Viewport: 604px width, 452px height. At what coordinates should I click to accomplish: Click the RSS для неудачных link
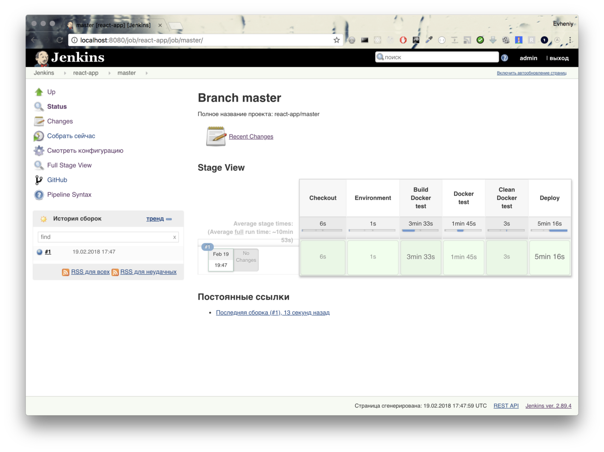tap(148, 272)
